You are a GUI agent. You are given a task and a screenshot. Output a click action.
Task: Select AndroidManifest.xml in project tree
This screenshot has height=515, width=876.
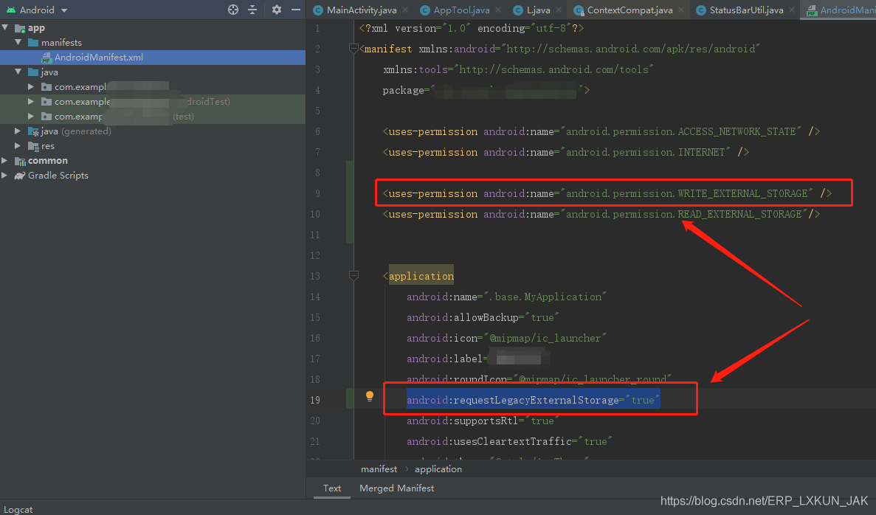[98, 58]
